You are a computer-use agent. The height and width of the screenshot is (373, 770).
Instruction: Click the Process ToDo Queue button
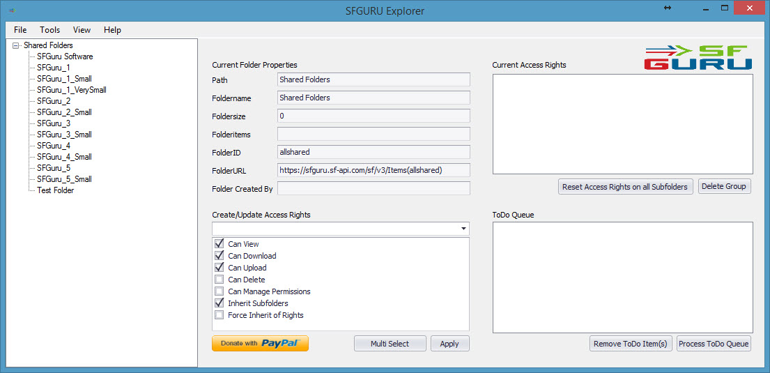tap(714, 344)
